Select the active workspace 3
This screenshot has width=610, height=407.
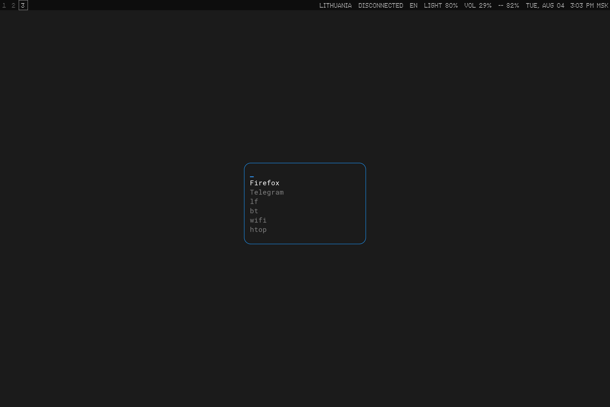[23, 5]
